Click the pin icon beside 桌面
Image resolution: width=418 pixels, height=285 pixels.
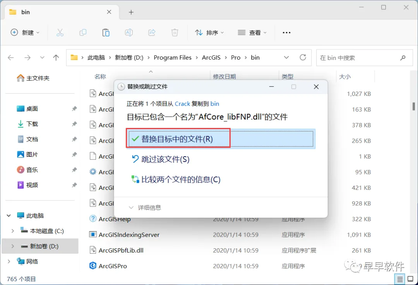coord(74,108)
